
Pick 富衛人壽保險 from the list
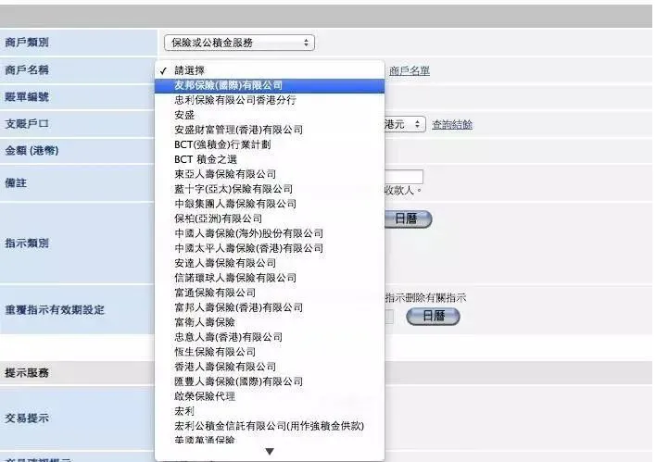pos(270,322)
